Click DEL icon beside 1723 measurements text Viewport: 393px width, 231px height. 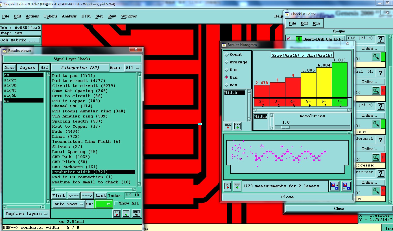228,186
